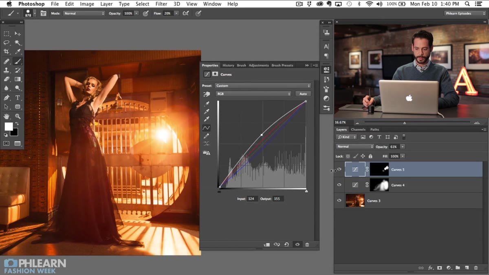Image resolution: width=489 pixels, height=275 pixels.
Task: Select the Type tool in the toolbox
Action: click(18, 98)
